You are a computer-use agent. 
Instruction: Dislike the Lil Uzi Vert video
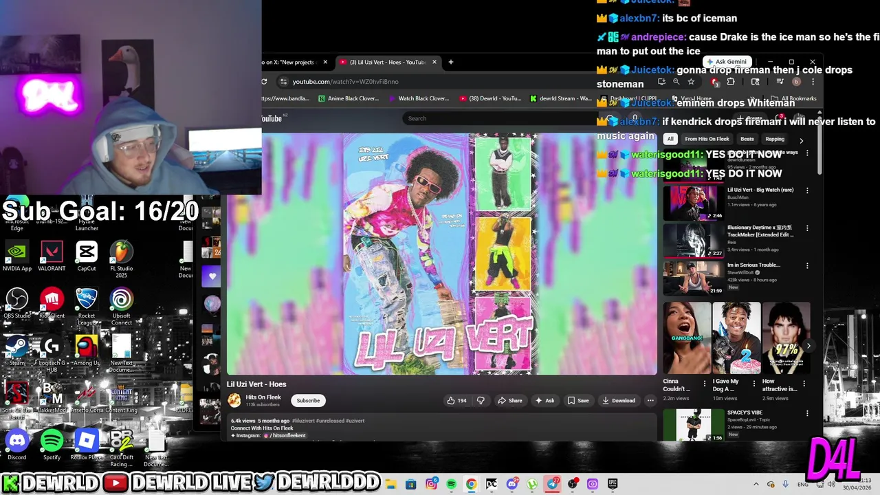click(x=481, y=401)
